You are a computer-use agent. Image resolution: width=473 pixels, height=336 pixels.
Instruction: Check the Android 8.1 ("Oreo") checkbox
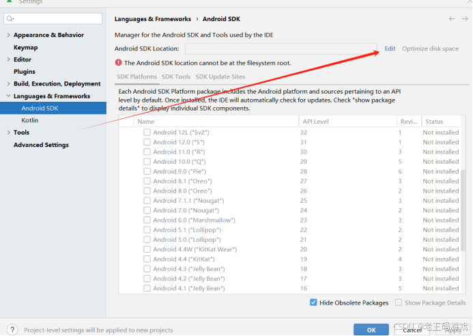147,181
